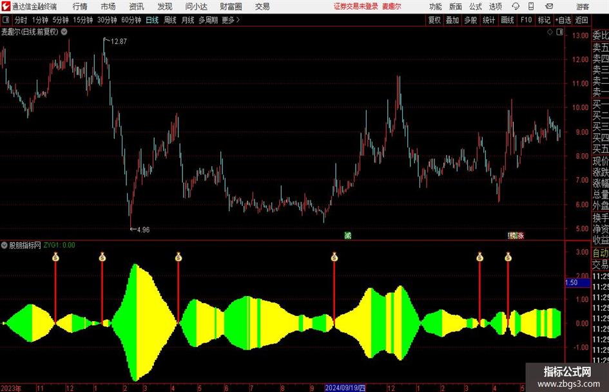
Task: Click the 返回 back button
Action: click(x=581, y=20)
